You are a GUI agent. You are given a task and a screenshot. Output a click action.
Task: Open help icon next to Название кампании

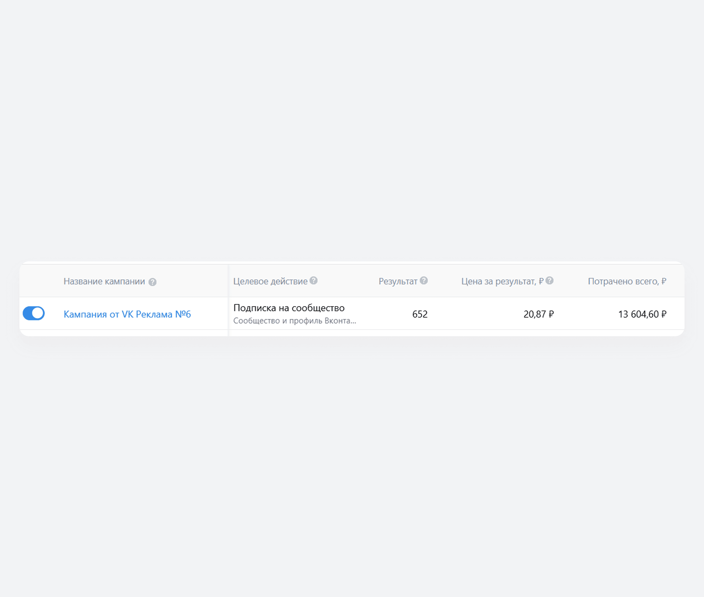click(152, 282)
